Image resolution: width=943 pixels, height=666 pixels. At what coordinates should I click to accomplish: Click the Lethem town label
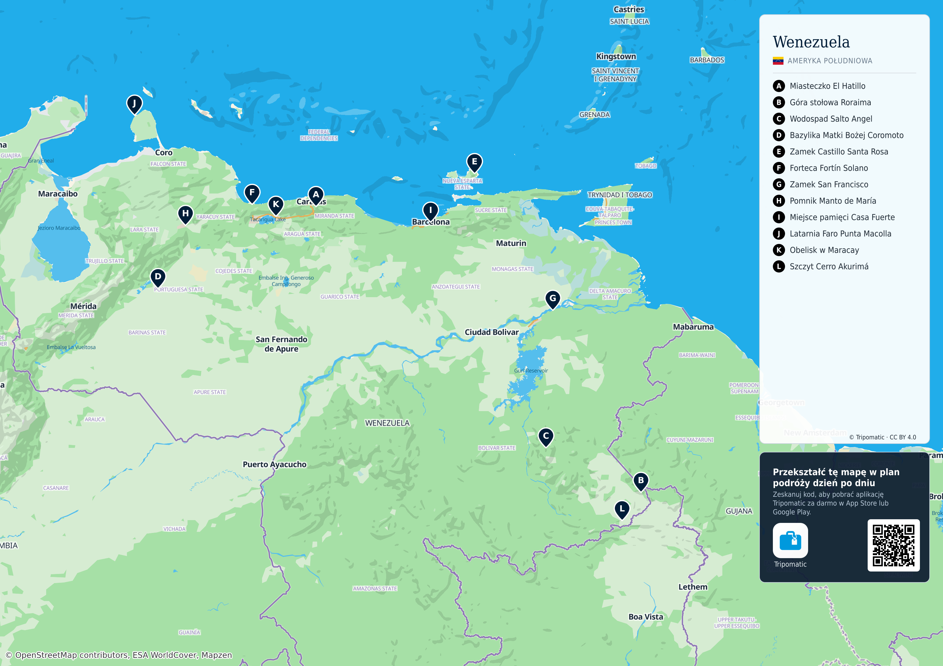693,587
